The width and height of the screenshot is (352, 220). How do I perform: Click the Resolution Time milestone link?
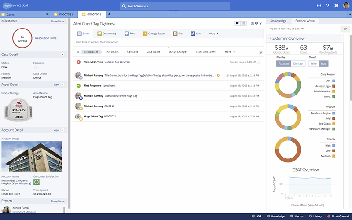coord(46,38)
